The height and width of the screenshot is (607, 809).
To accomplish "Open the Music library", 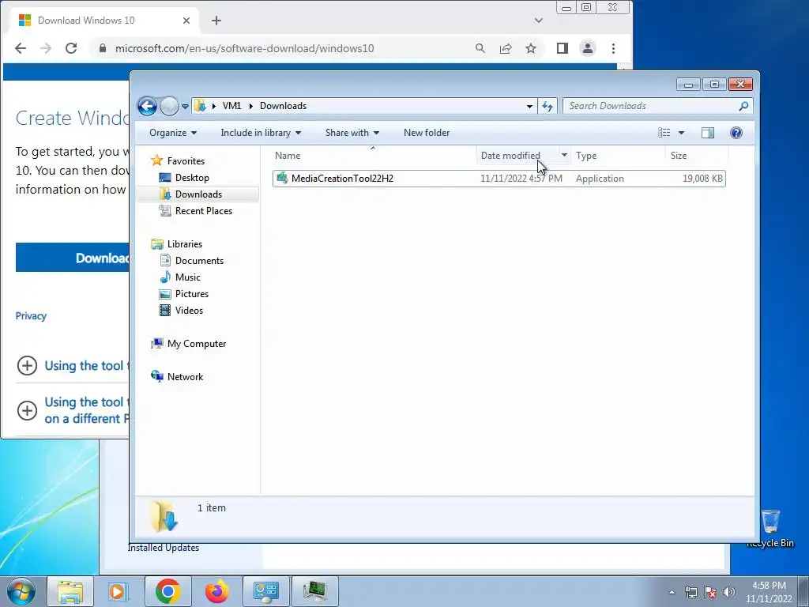I will [187, 277].
